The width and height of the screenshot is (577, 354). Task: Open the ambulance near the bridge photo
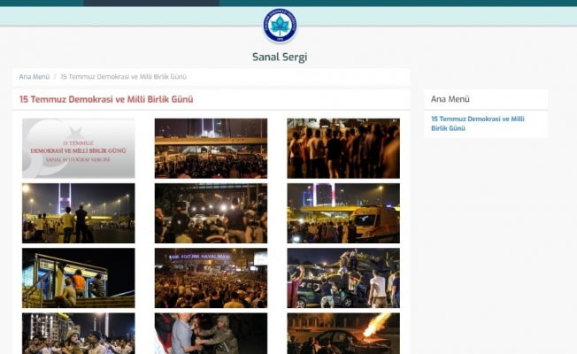342,213
